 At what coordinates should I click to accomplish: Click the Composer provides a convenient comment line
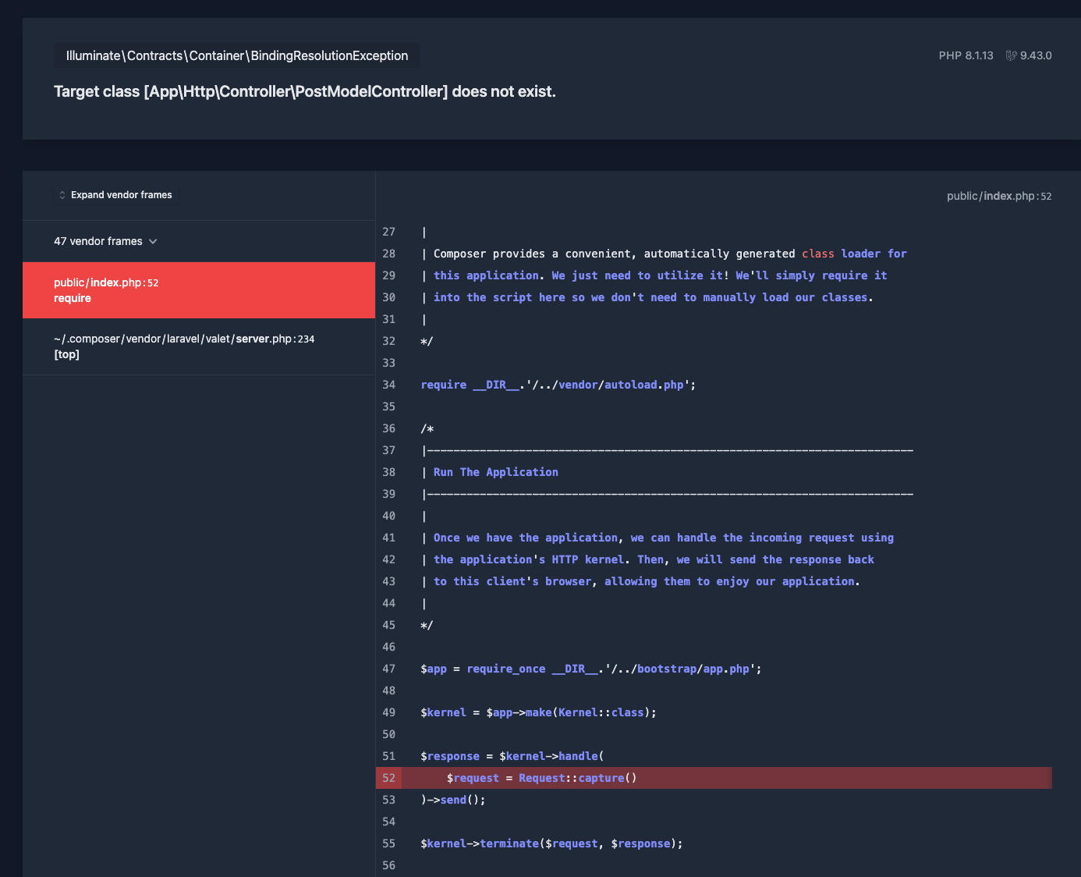tap(664, 254)
